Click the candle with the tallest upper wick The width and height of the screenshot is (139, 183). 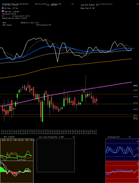(86, 96)
